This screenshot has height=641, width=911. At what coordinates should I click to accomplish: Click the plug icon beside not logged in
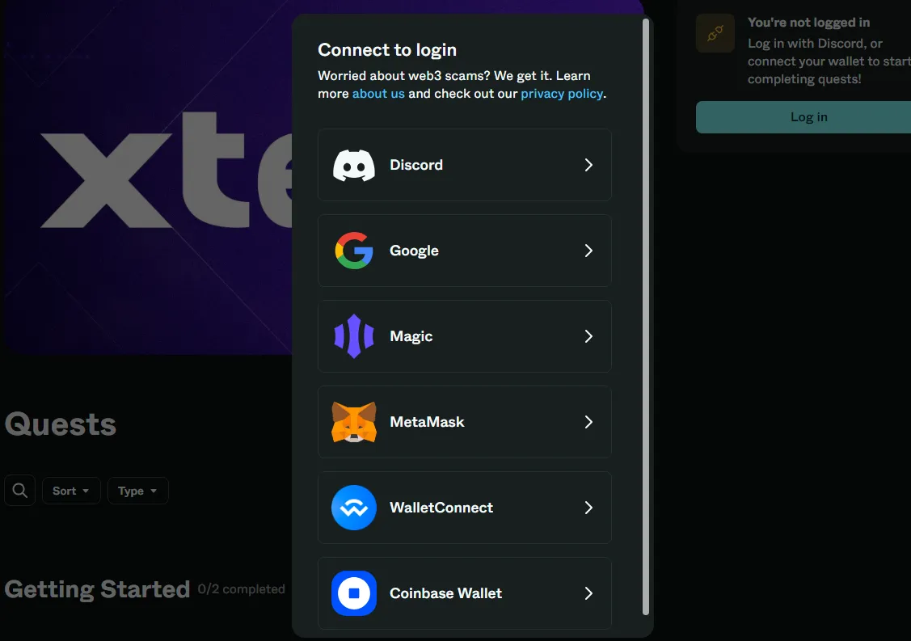715,33
